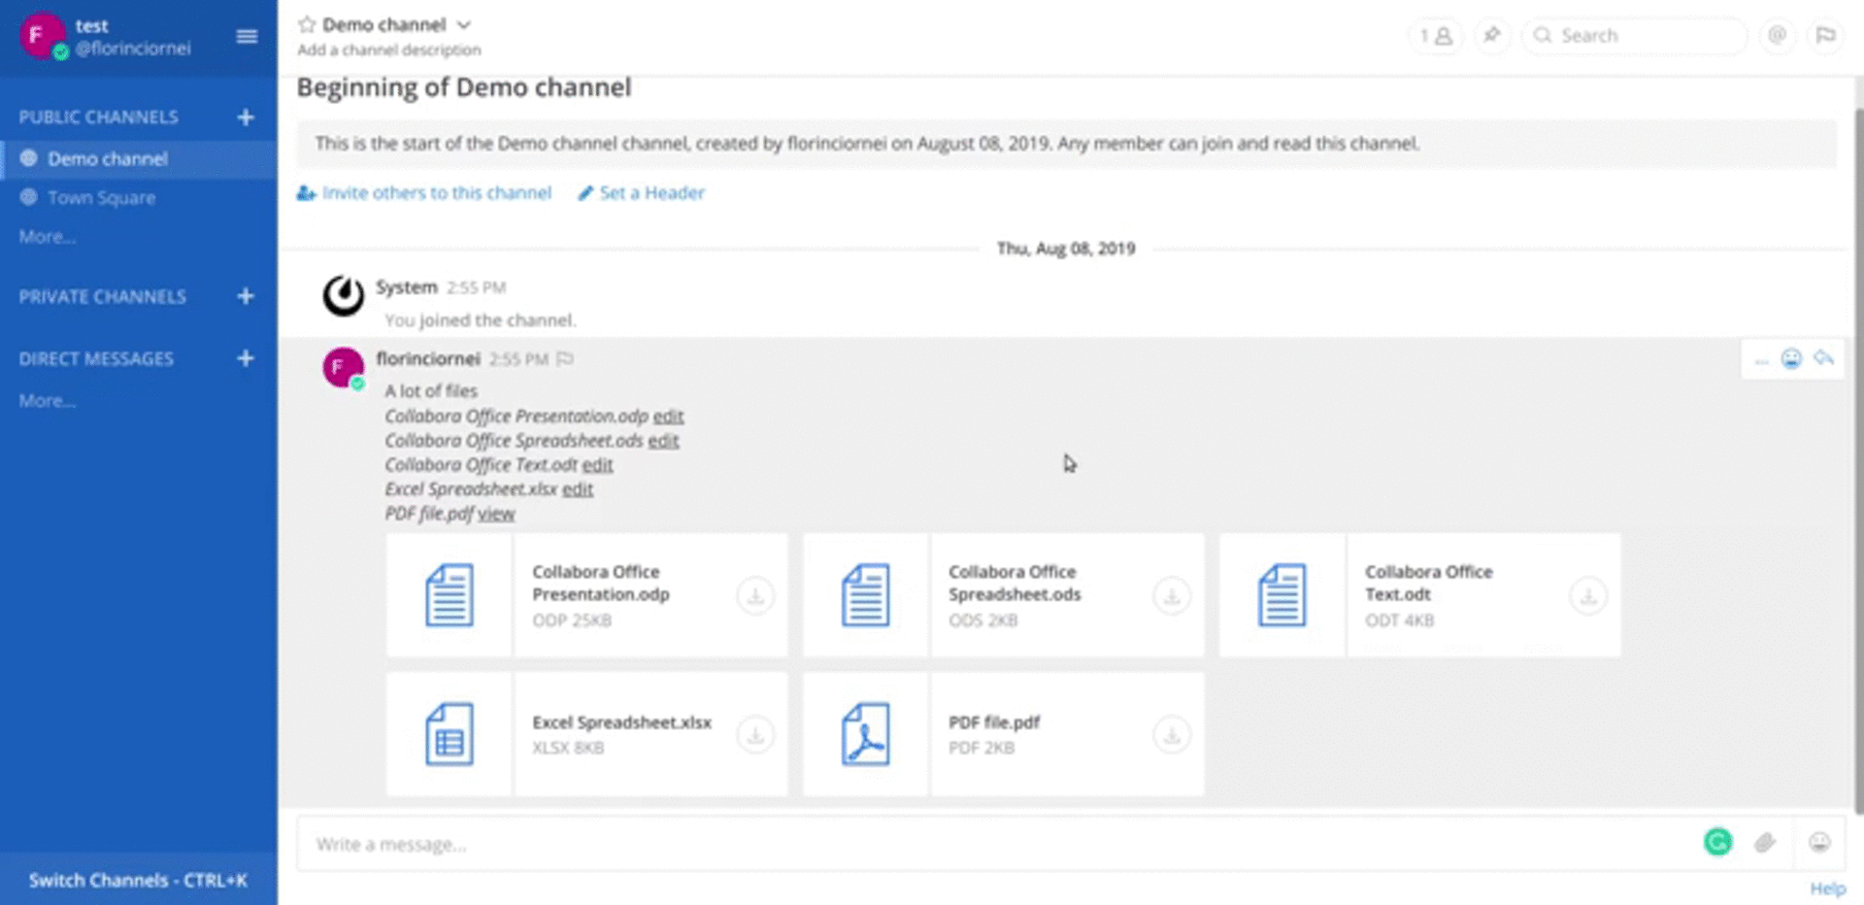
Task: Create a new private channel
Action: [246, 296]
